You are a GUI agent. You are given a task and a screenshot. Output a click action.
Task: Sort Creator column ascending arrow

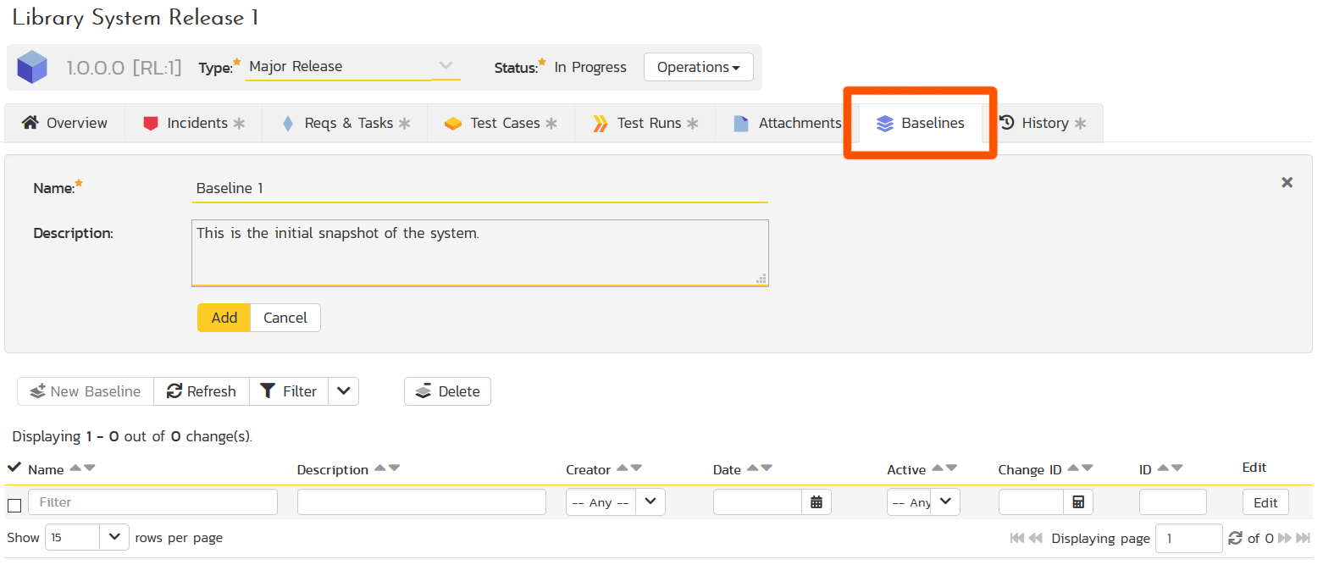click(623, 468)
